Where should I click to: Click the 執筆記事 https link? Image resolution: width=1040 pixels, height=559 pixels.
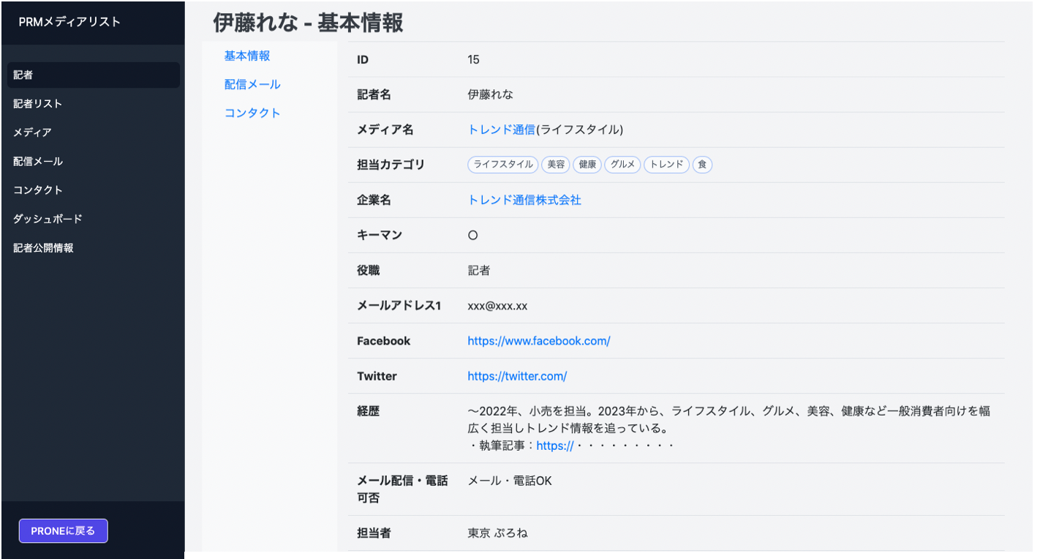click(x=554, y=446)
